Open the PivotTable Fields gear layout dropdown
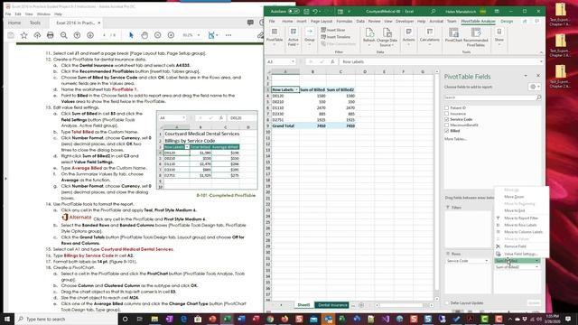The image size is (578, 325). click(535, 87)
